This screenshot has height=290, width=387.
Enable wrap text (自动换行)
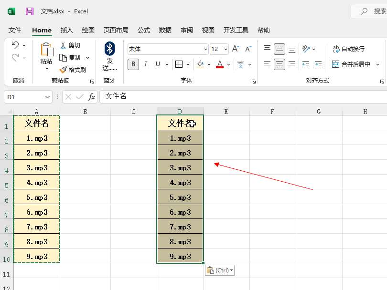click(x=349, y=49)
